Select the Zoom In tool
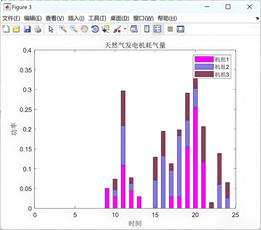 pos(62,29)
